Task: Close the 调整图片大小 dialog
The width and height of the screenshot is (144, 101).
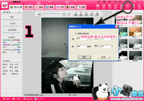Action: click(x=117, y=27)
